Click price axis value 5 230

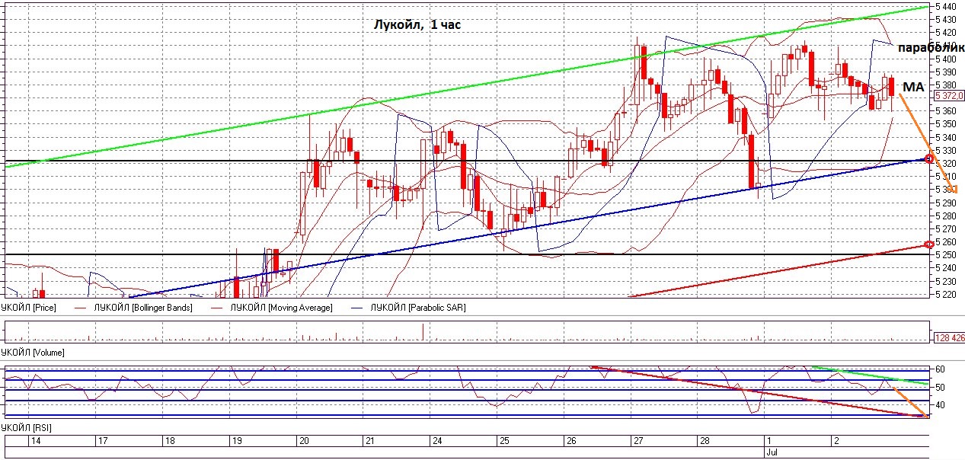point(946,281)
